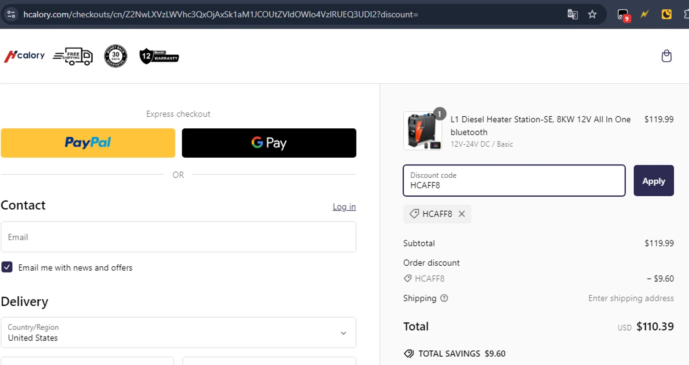
Task: Bookmark this page with the star icon
Action: pos(593,14)
